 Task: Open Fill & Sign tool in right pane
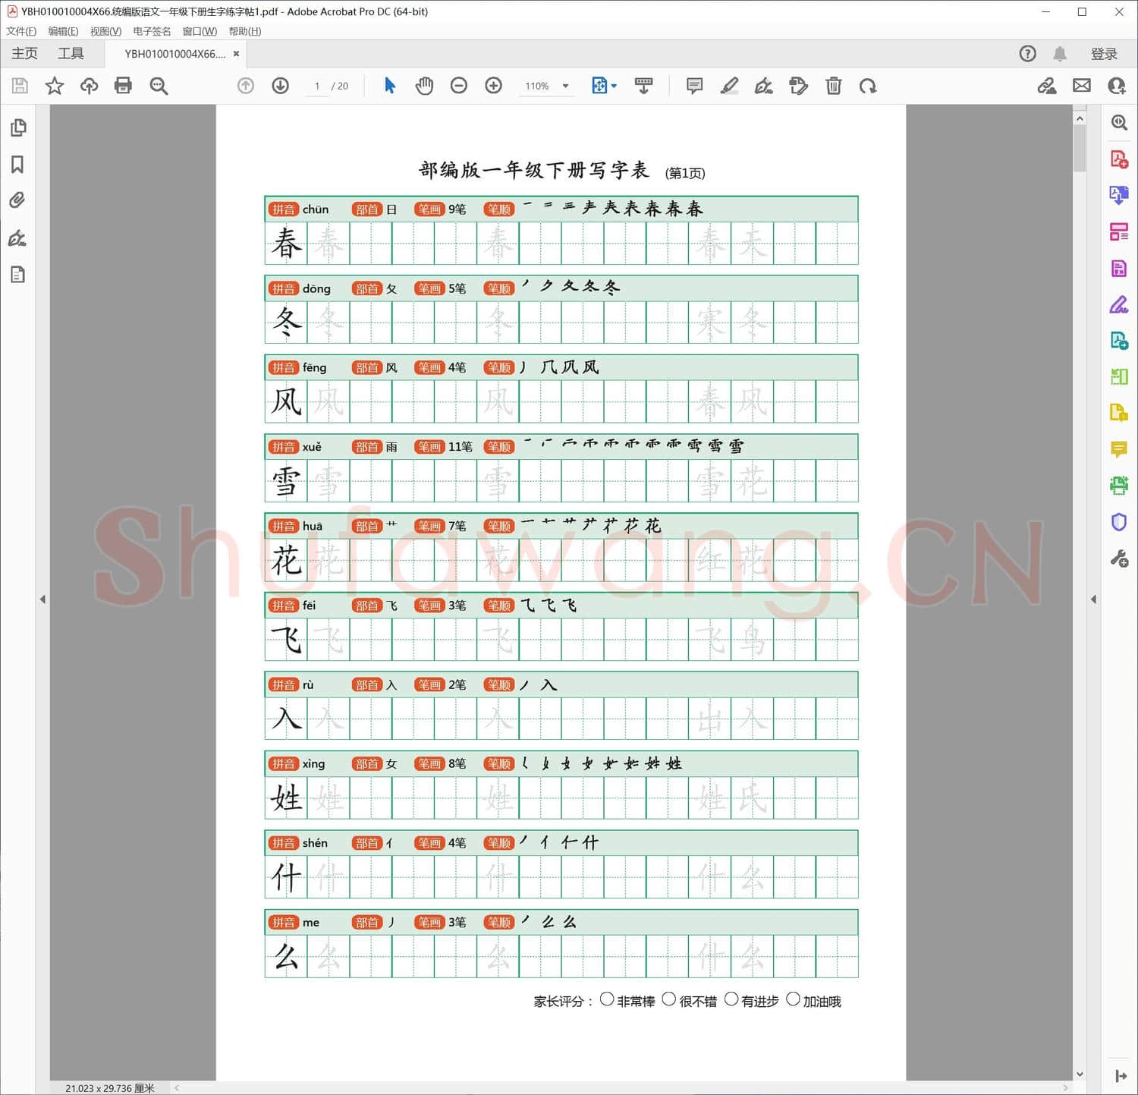(1119, 305)
